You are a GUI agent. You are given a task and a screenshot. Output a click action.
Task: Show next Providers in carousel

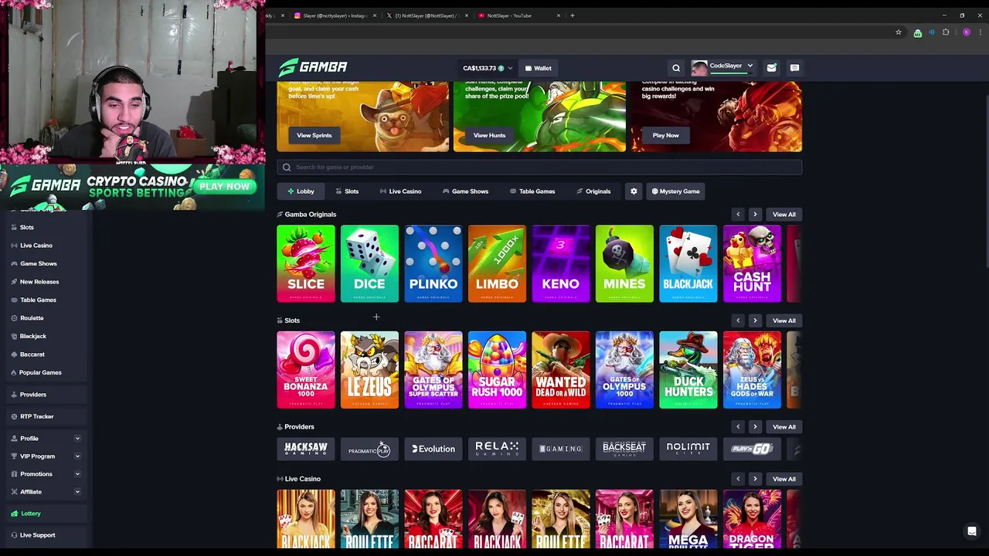[755, 427]
